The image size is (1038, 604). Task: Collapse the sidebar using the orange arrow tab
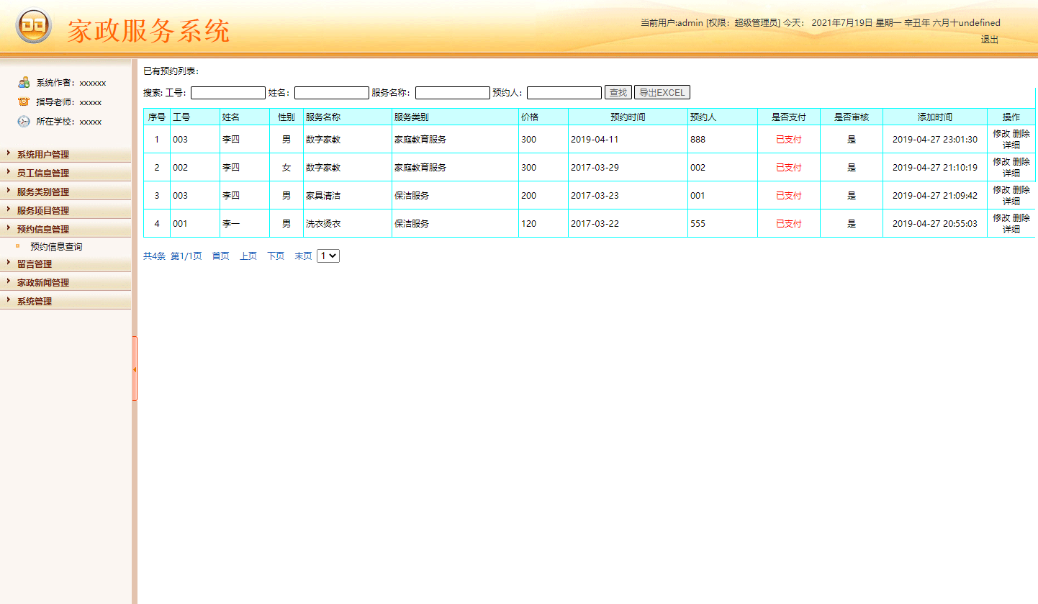[135, 368]
